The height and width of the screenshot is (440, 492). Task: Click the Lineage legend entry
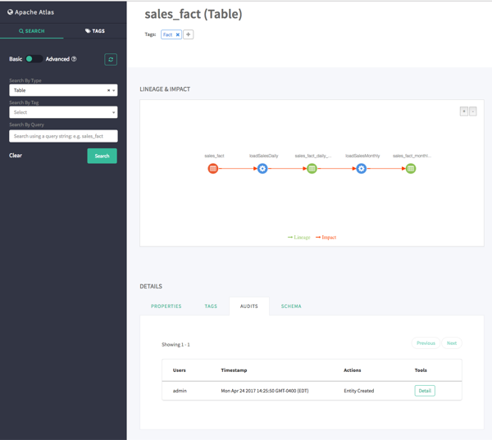(x=299, y=238)
